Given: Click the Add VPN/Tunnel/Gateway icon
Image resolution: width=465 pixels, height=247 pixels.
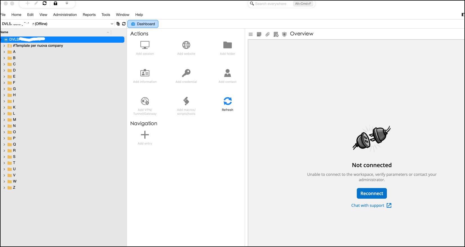Looking at the screenshot, I should 145,101.
